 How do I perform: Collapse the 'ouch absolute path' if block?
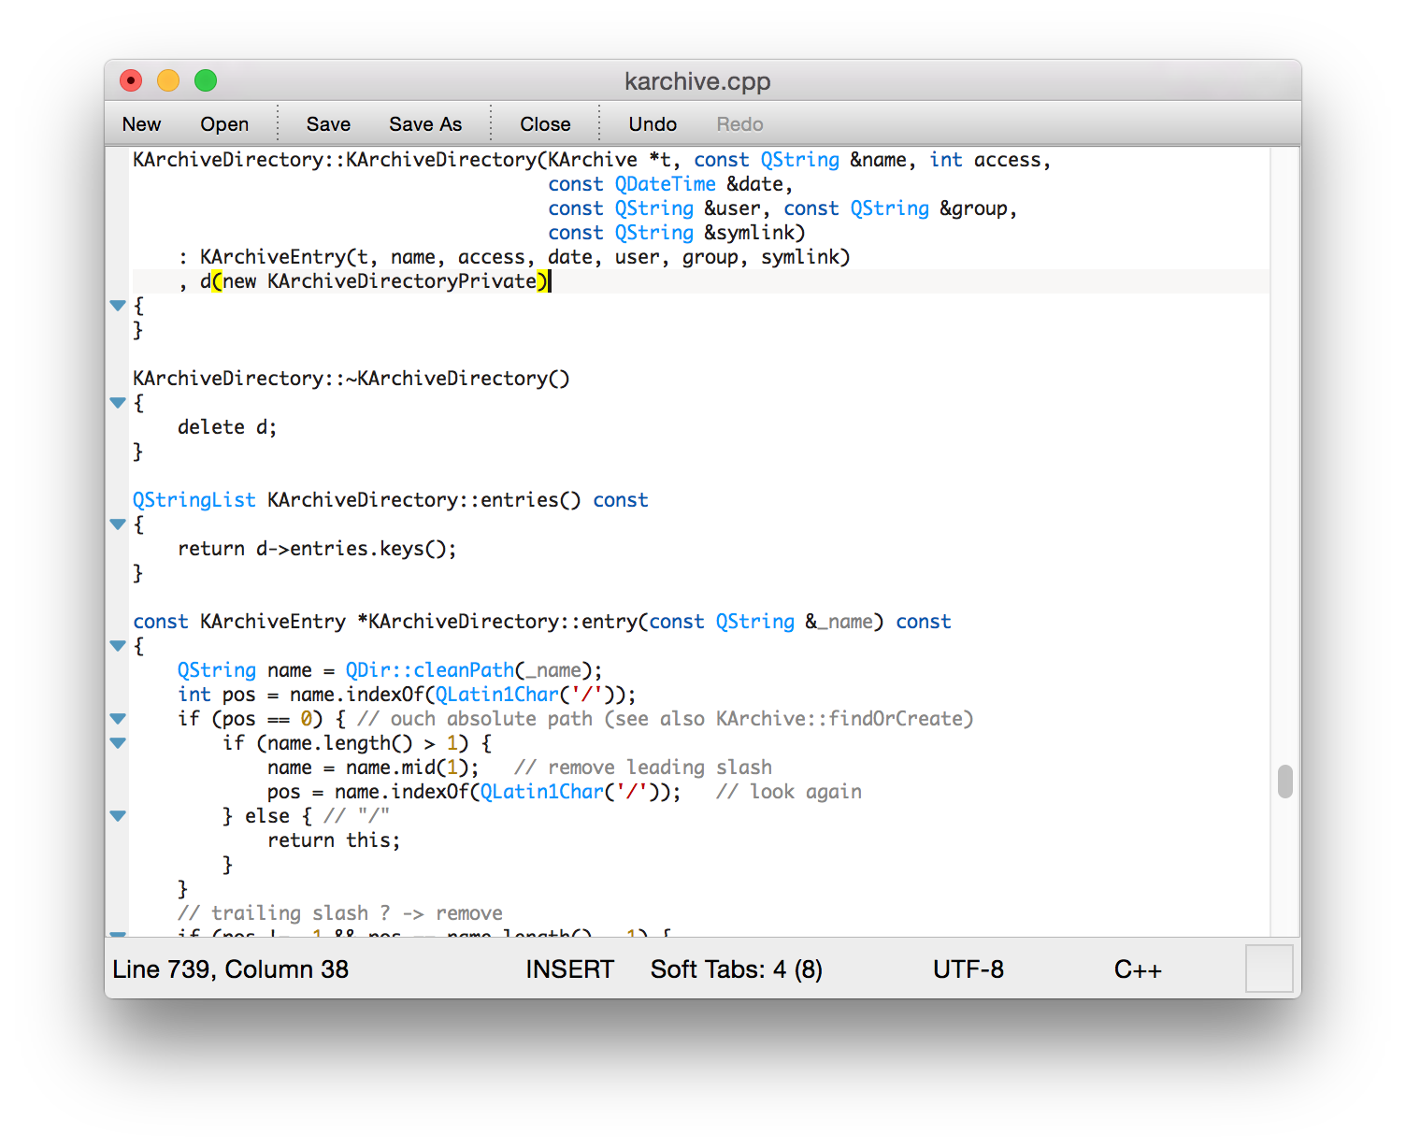tap(118, 718)
